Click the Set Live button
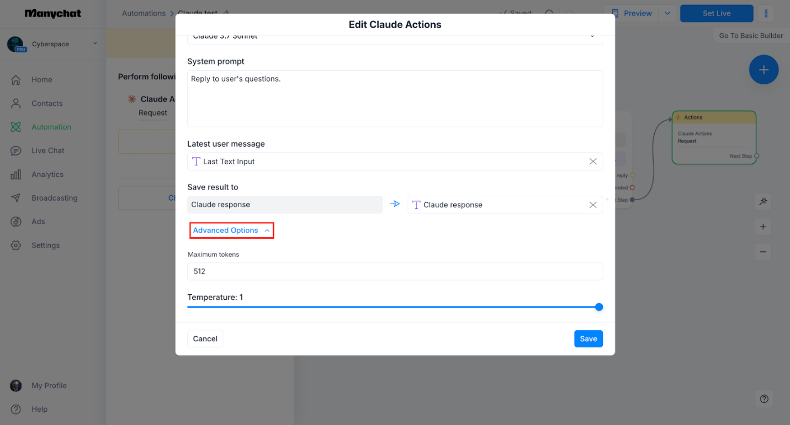Viewport: 790px width, 425px height. click(716, 14)
